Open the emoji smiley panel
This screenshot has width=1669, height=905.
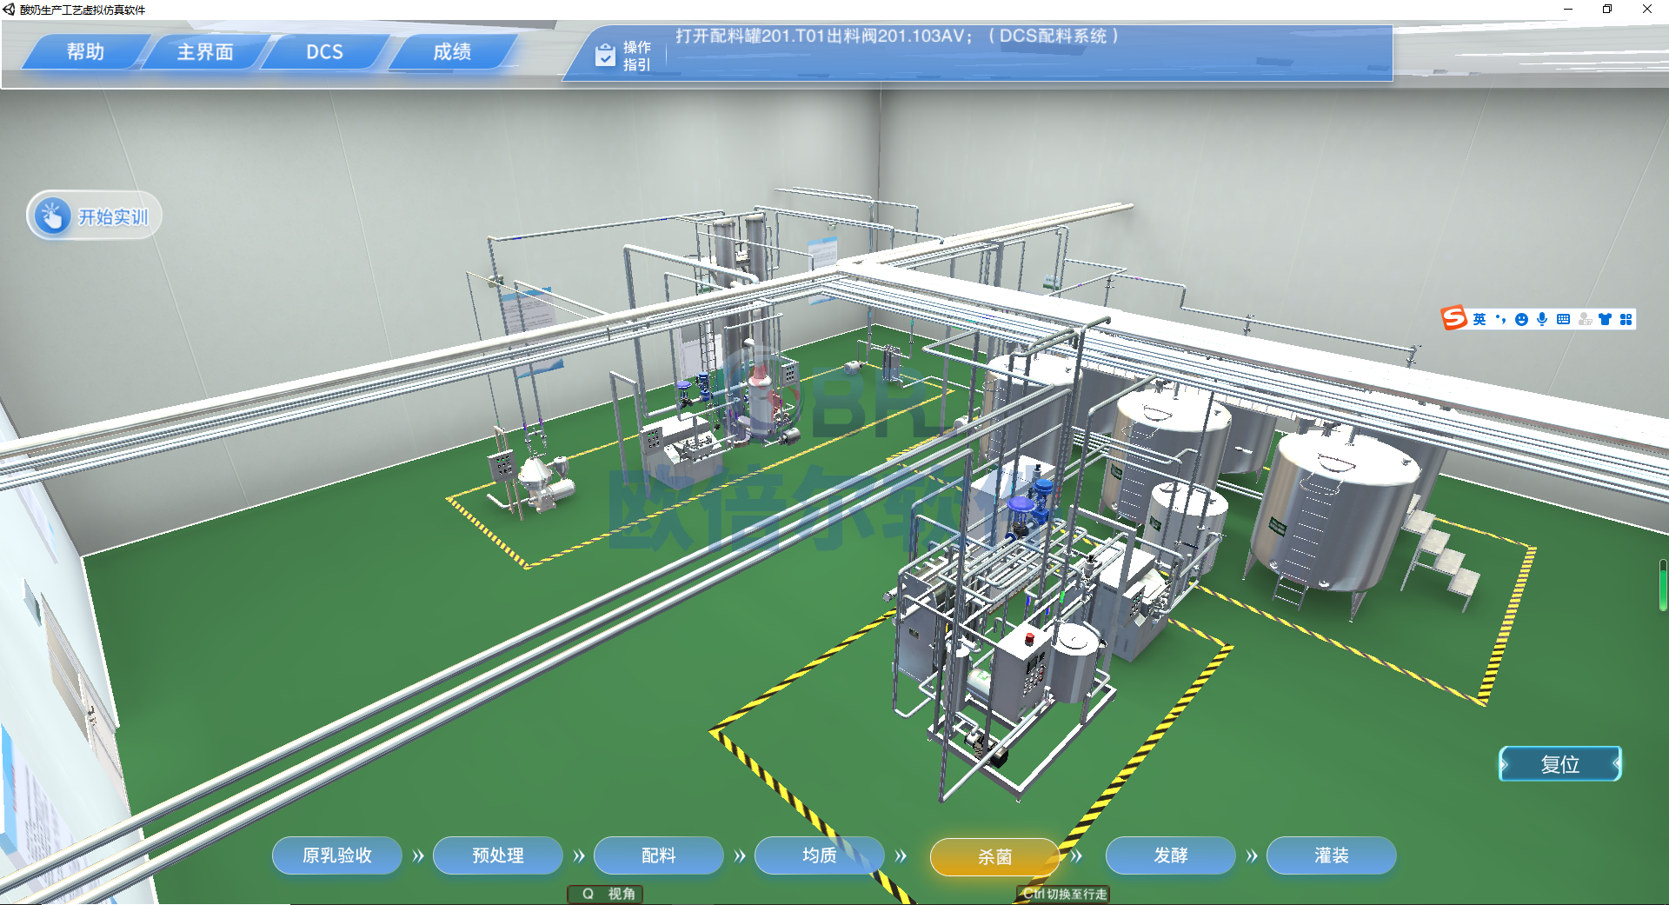click(1521, 319)
